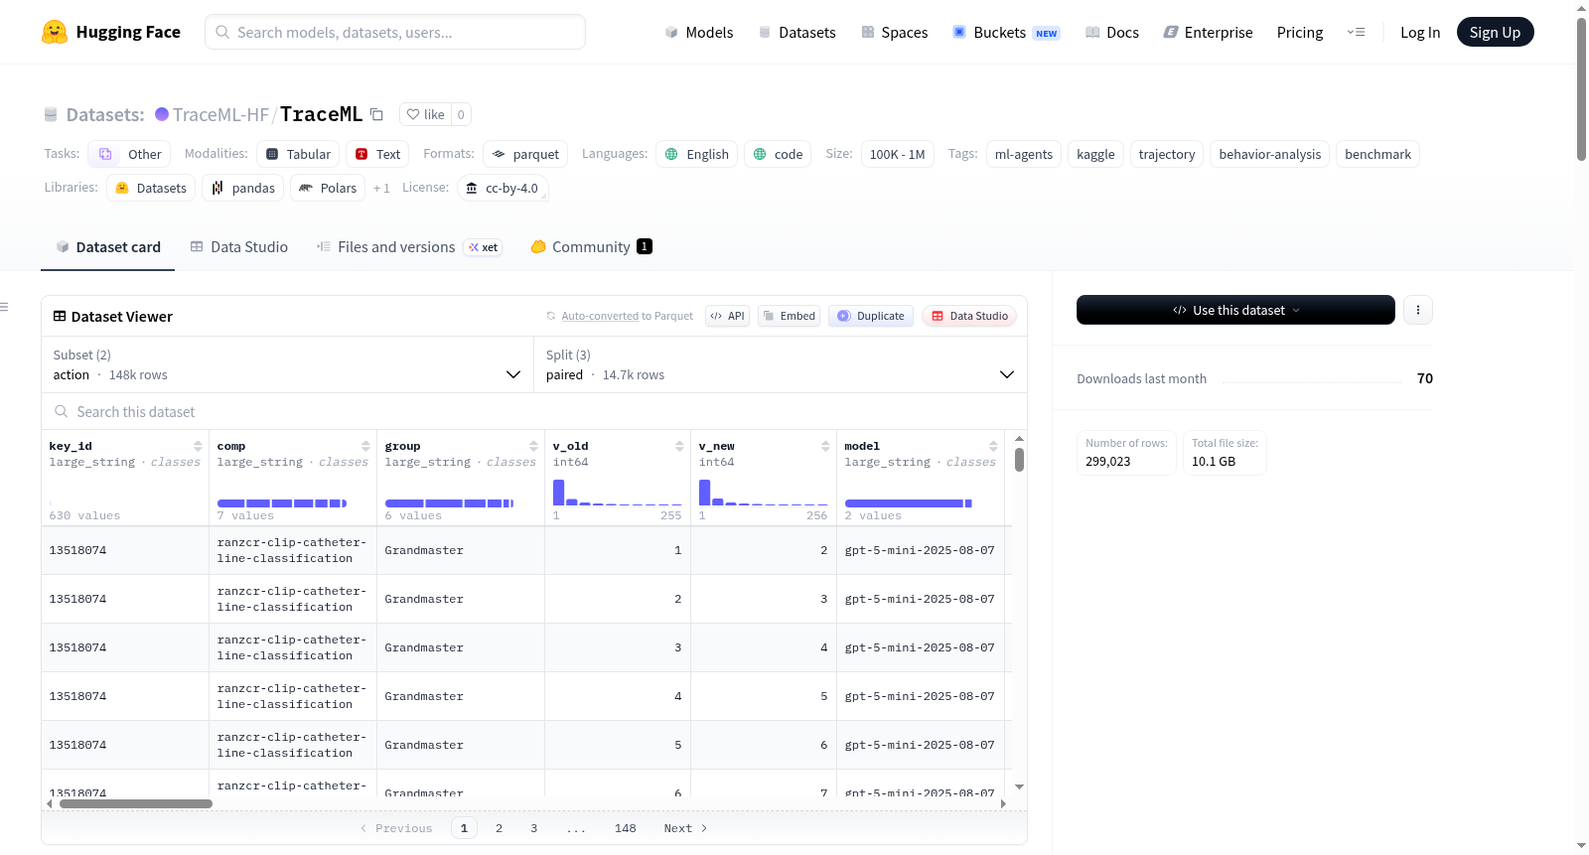Sort the comp column
Screen dimensions: 1589x855
(x=365, y=446)
